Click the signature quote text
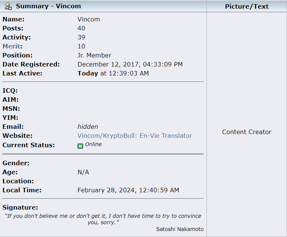This screenshot has width=287, height=237. tap(103, 219)
